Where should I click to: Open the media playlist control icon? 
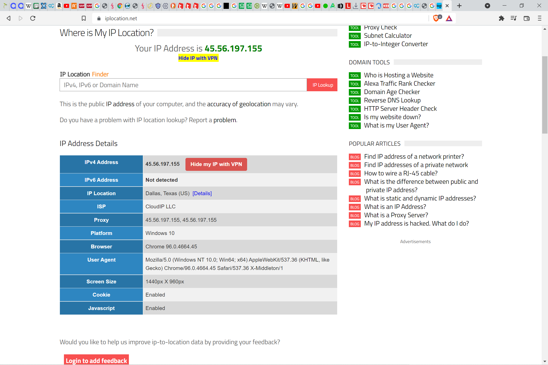click(513, 18)
